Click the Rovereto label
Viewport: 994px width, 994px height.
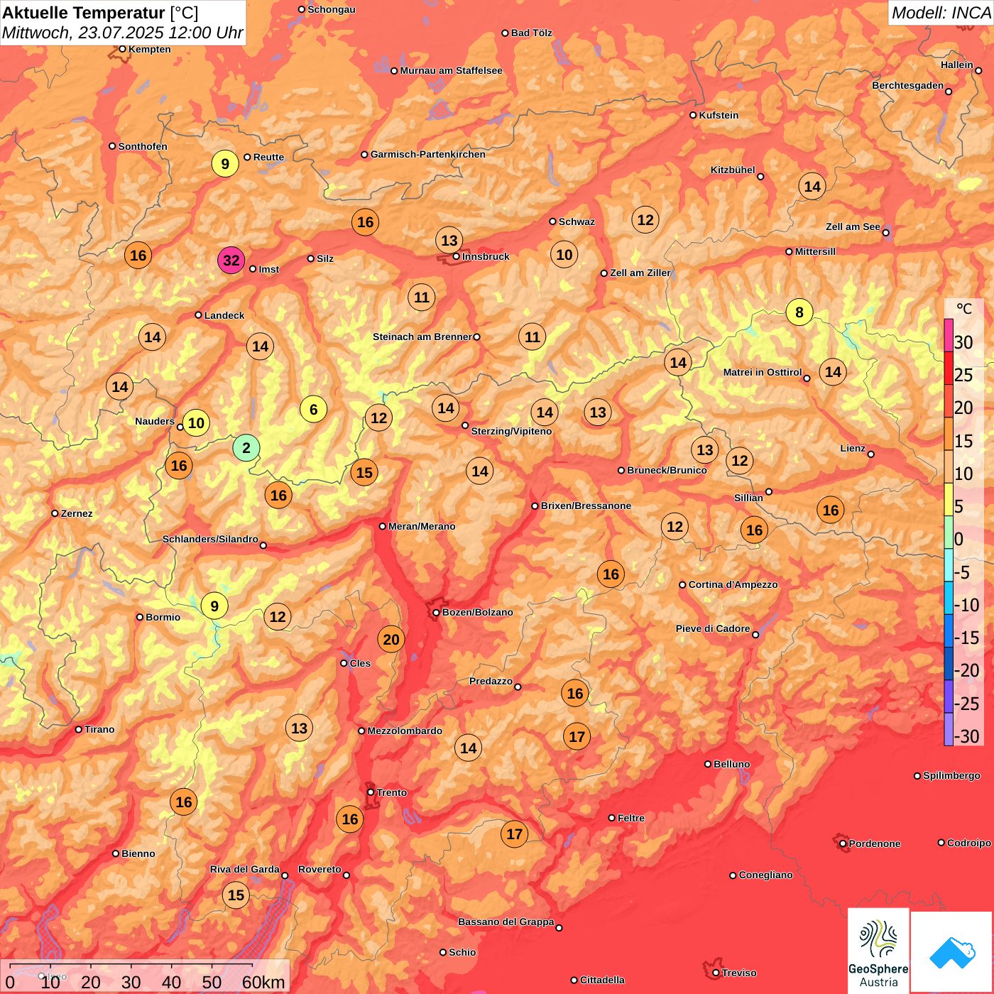(319, 869)
